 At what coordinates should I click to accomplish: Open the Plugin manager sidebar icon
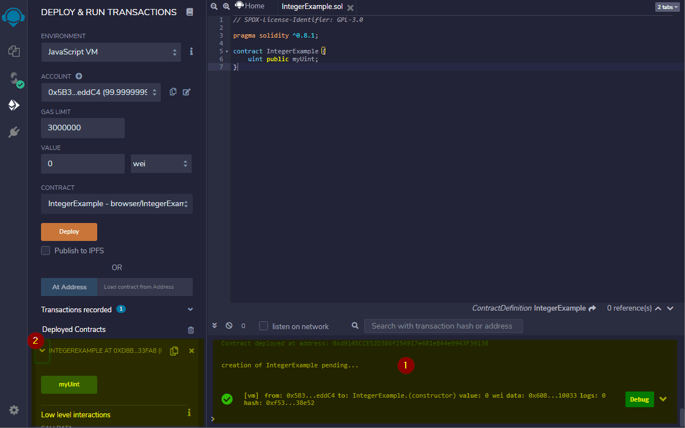tap(14, 132)
